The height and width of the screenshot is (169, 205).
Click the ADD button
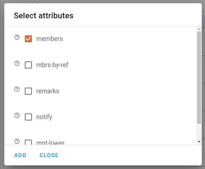coord(20,155)
